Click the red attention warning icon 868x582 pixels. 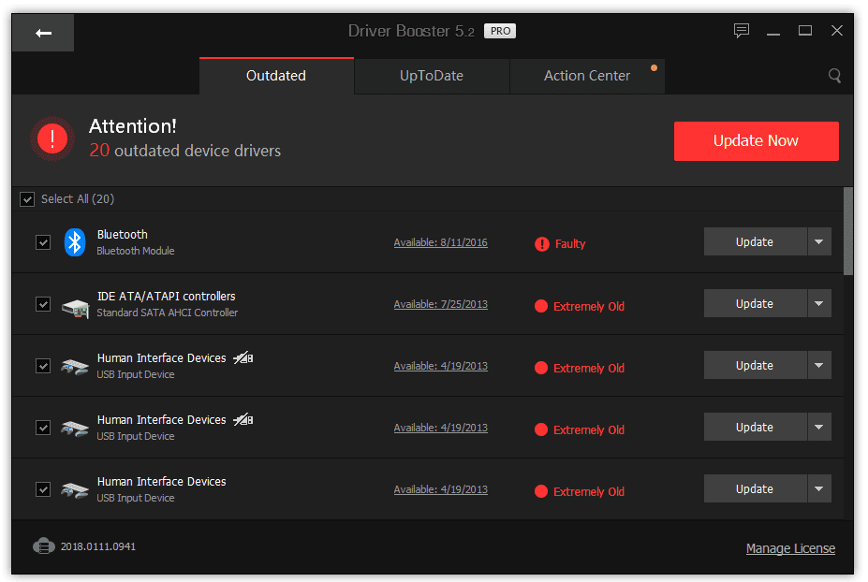click(52, 138)
